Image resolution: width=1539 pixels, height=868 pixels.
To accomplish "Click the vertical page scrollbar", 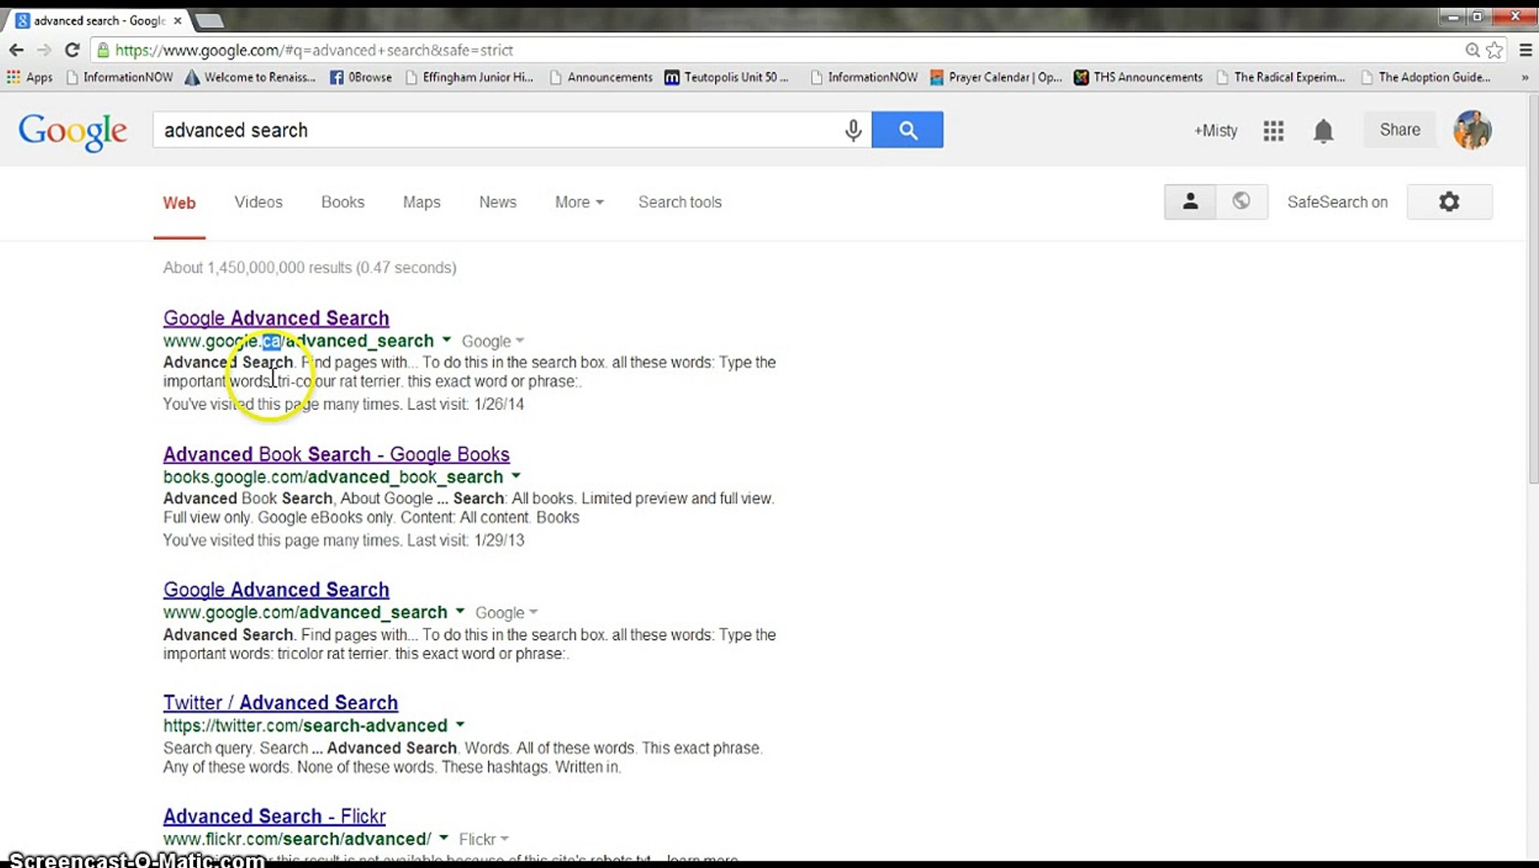I will (1533, 289).
